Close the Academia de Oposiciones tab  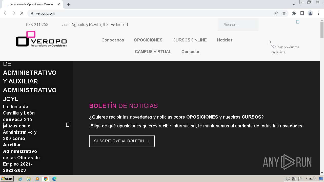coord(59,4)
